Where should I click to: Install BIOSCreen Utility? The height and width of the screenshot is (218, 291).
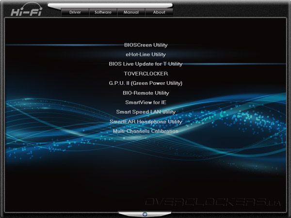(x=146, y=45)
